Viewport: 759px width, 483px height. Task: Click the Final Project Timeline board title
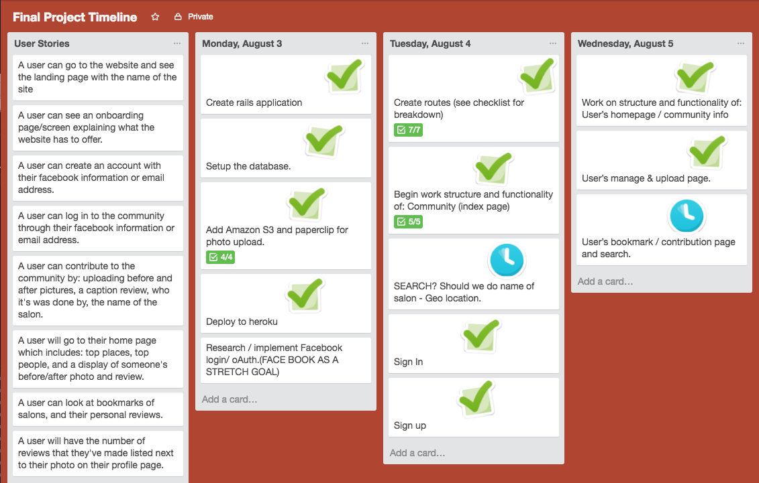[x=74, y=17]
